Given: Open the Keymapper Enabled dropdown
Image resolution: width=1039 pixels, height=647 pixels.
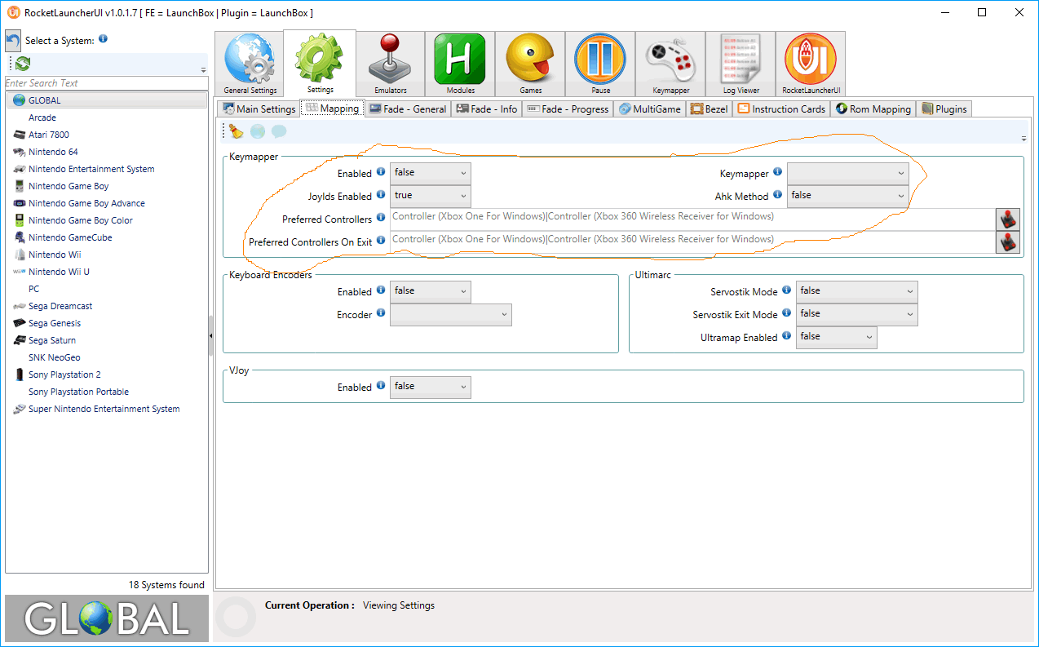Looking at the screenshot, I should tap(431, 173).
